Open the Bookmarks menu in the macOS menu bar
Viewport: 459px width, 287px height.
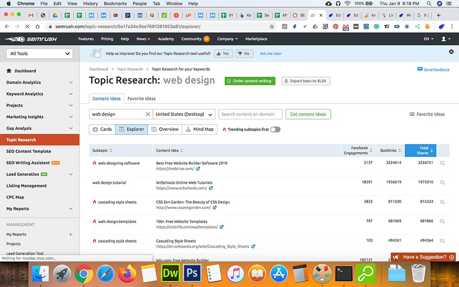click(115, 4)
